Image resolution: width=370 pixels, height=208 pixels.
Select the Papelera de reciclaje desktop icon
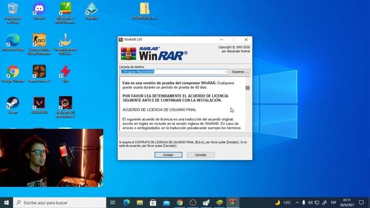pyautogui.click(x=13, y=13)
